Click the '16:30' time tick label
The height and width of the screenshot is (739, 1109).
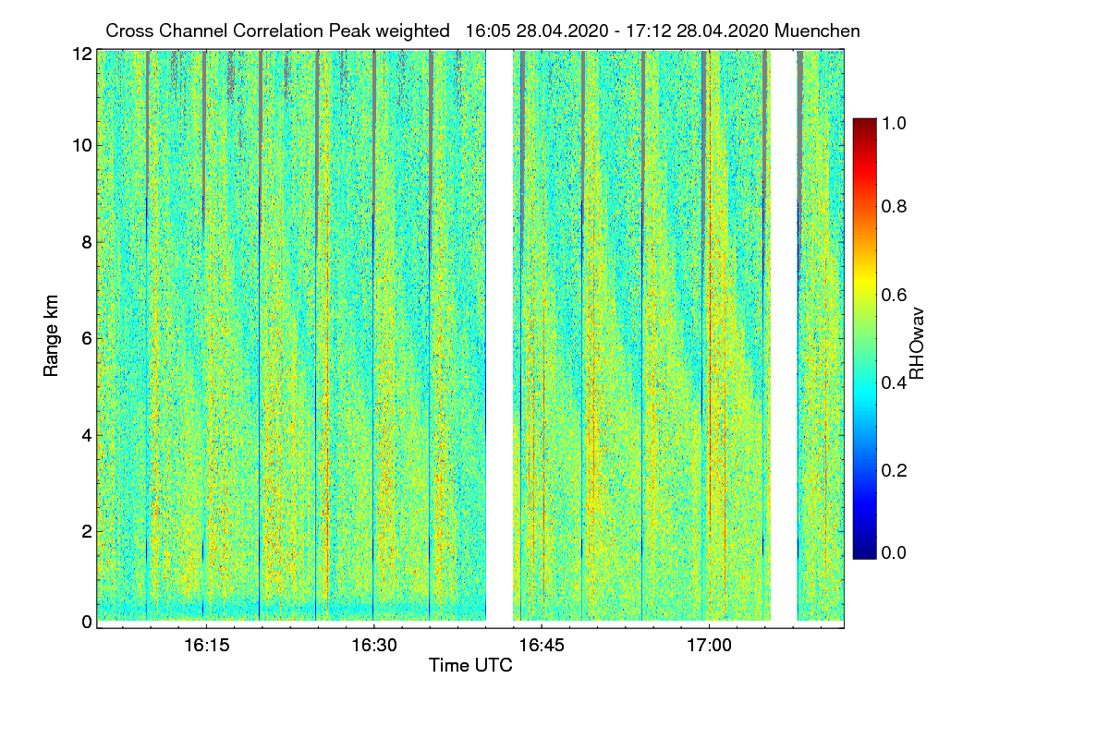(x=373, y=645)
